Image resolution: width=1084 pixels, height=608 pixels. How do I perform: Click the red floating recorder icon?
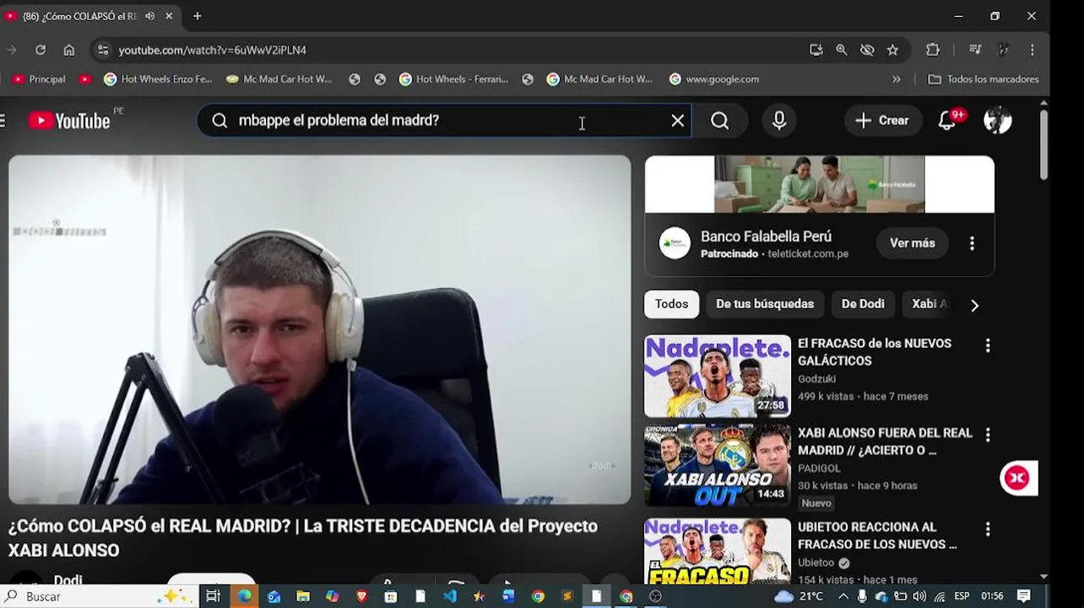click(x=1018, y=478)
